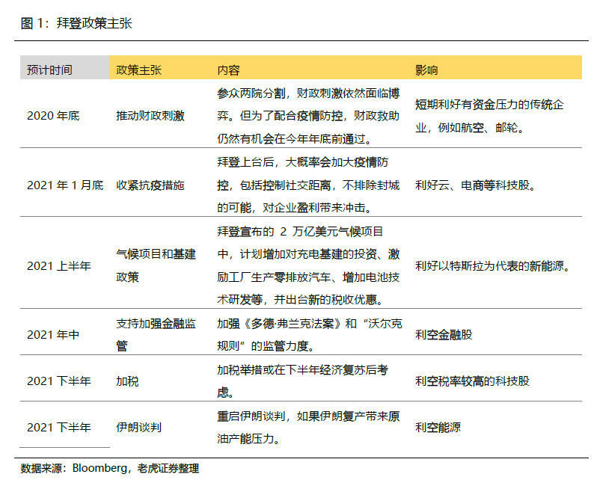597x480 pixels.
Task: Click impact '利空金融股'
Action: (444, 335)
